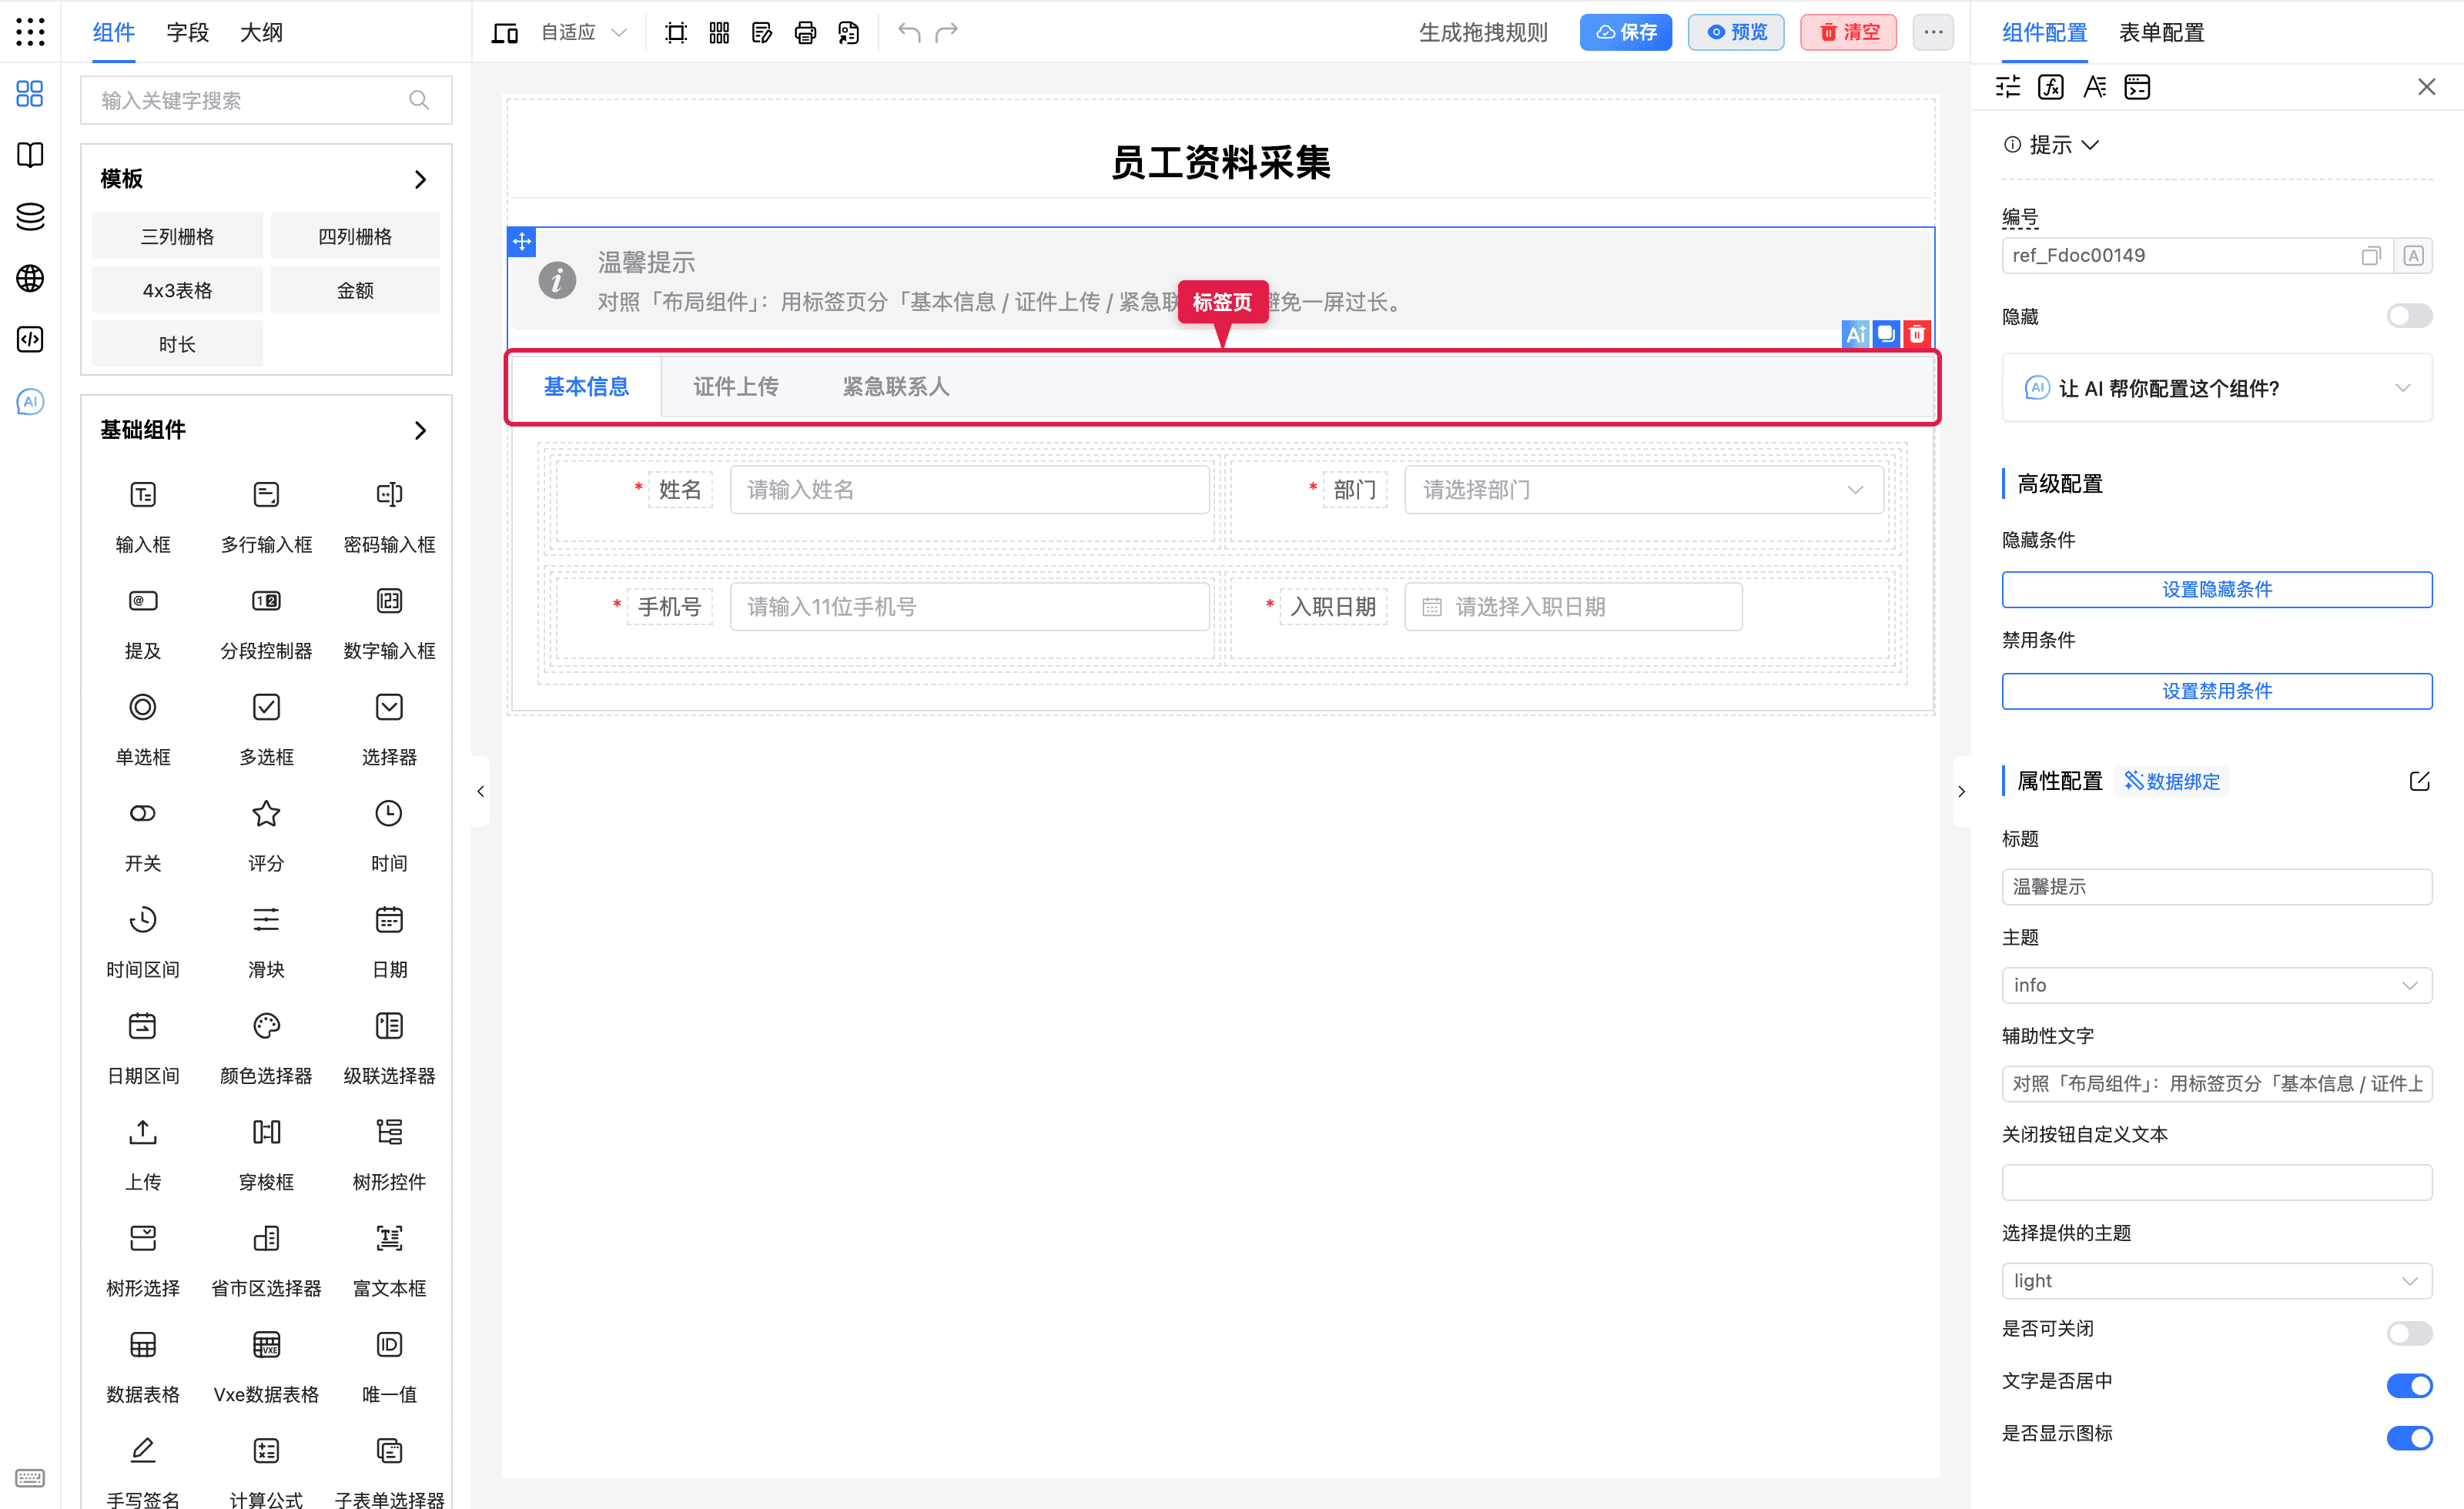Screen dimensions: 2464x1509
Task: Click the edit icon beside 属性配置
Action: point(2419,781)
